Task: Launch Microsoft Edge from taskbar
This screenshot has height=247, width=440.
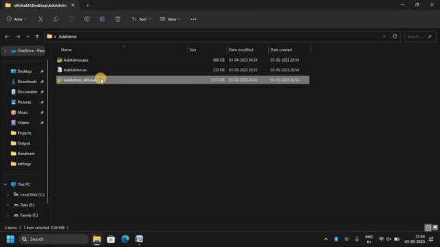Action: [x=125, y=239]
